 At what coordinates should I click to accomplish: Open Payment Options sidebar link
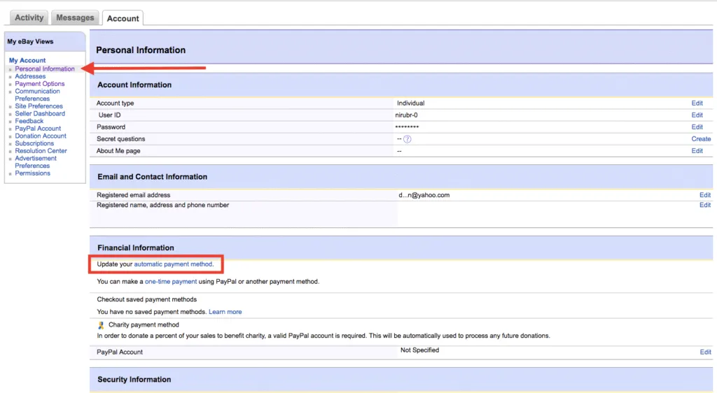tap(40, 84)
